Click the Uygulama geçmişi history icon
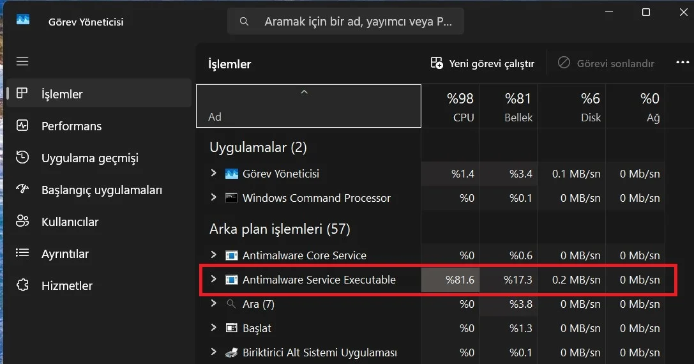Image resolution: width=694 pixels, height=364 pixels. (x=22, y=158)
